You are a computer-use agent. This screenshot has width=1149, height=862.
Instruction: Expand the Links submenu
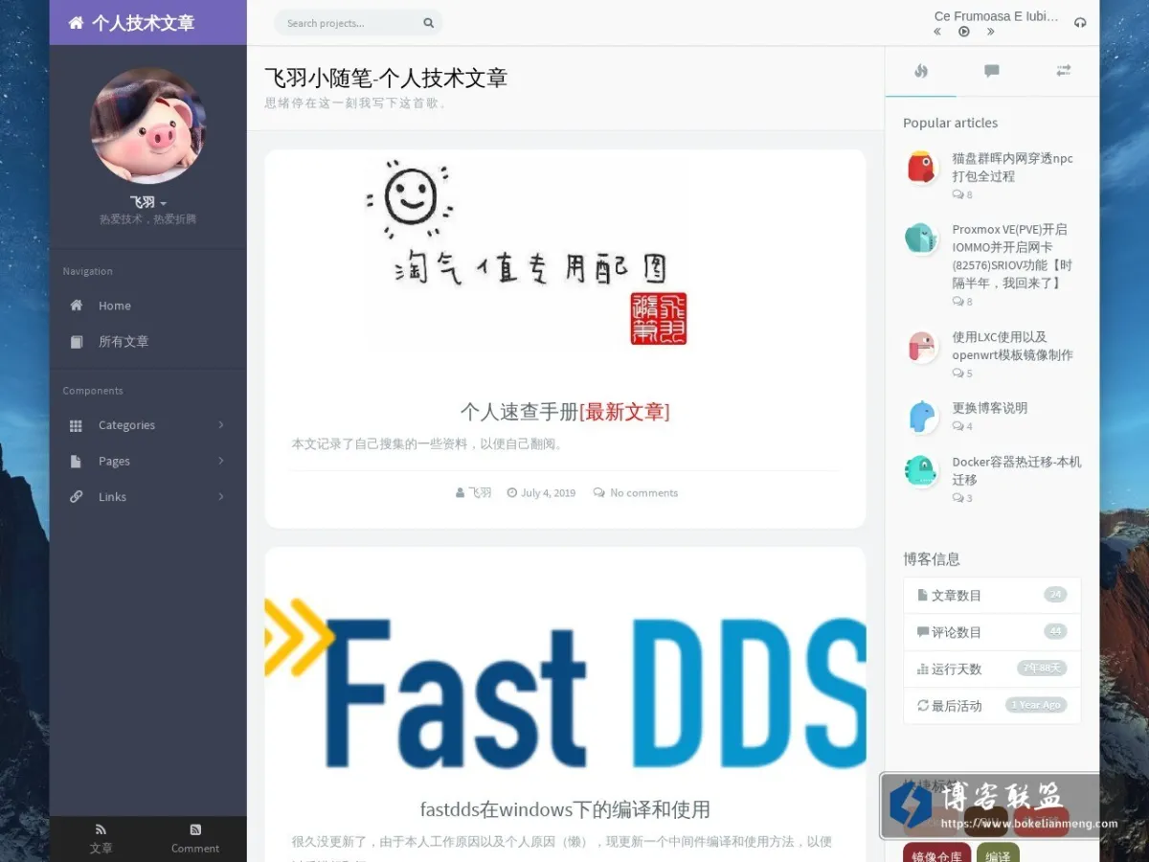tap(221, 496)
